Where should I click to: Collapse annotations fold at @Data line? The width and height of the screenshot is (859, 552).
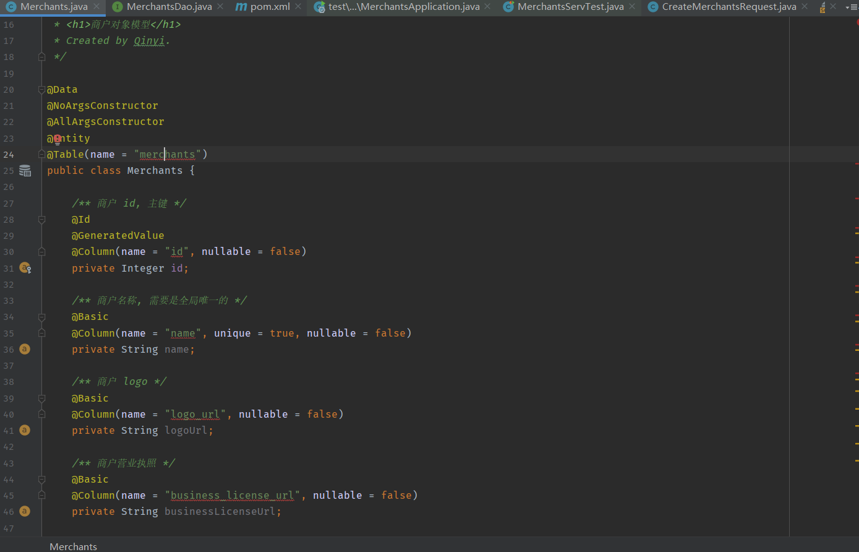(x=41, y=90)
